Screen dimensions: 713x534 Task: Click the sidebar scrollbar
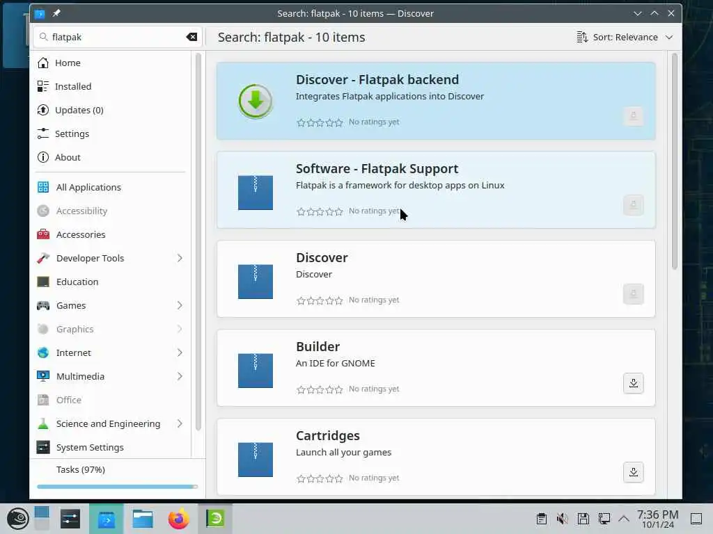coord(198,241)
